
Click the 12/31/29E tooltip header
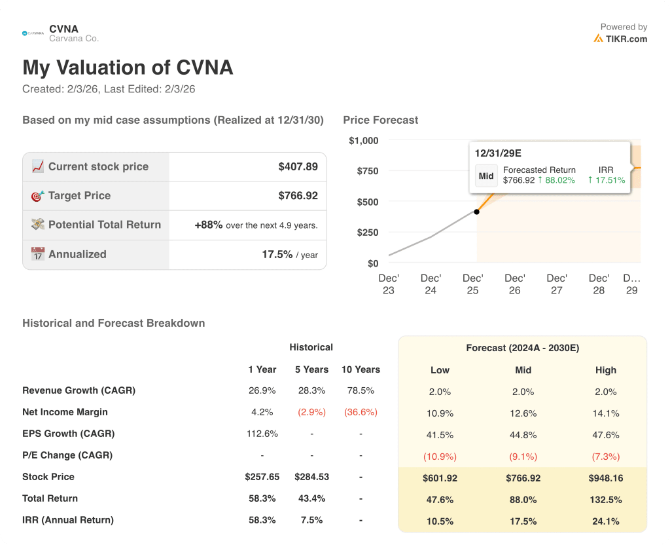coord(497,153)
